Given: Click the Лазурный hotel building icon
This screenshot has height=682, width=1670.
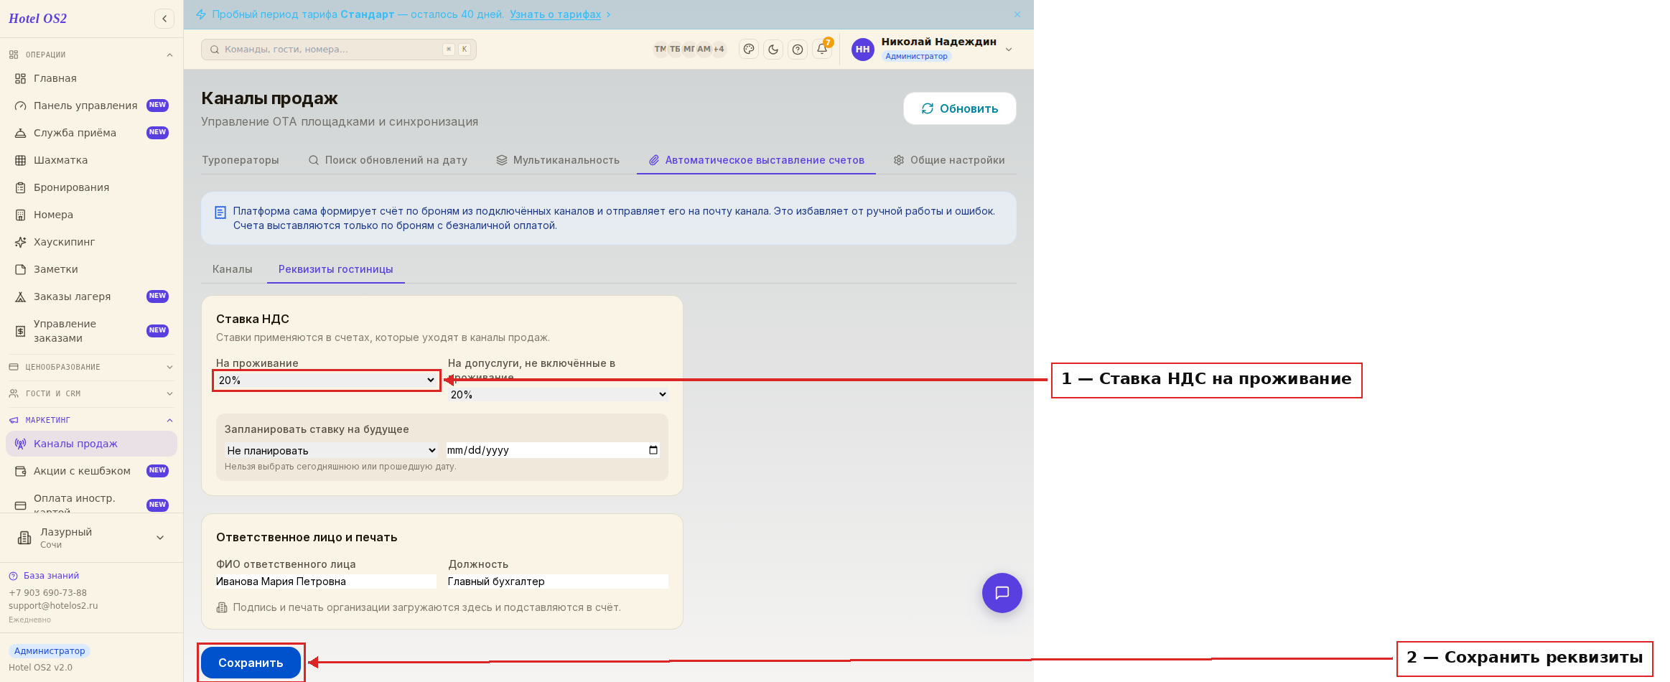Looking at the screenshot, I should 24,538.
